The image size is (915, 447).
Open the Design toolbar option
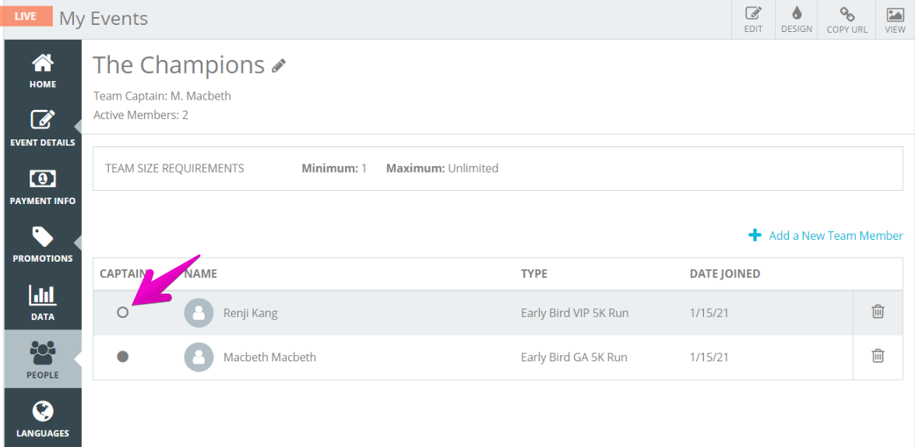tap(797, 19)
